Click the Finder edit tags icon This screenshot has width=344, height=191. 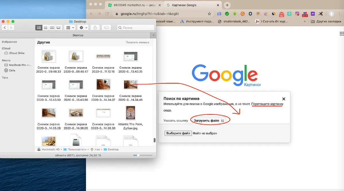106,28
